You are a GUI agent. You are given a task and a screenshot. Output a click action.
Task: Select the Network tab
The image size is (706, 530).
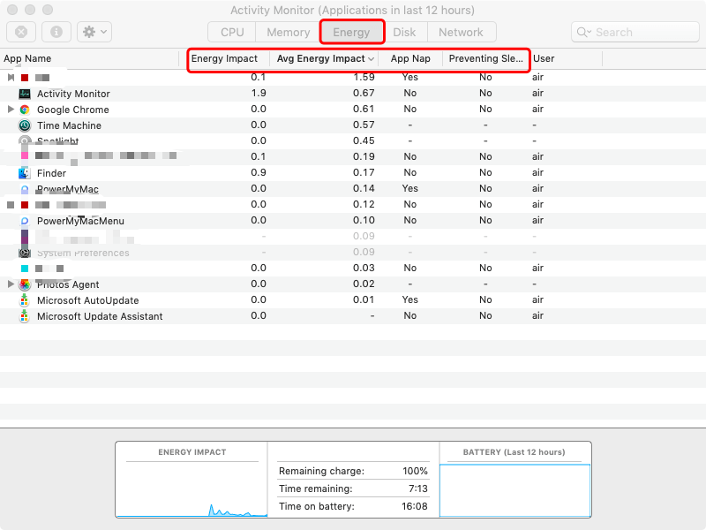point(461,32)
